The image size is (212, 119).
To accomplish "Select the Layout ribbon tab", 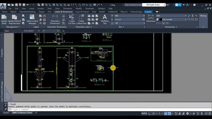I will [148, 12].
